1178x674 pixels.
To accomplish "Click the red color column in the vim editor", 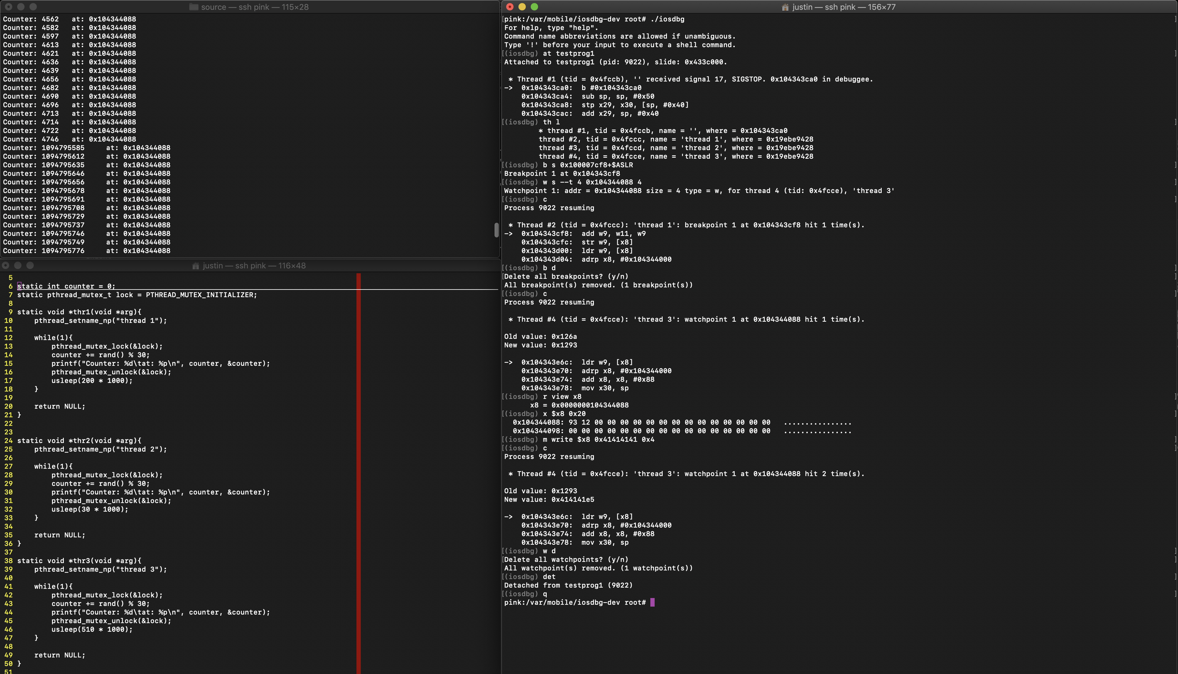I will click(x=358, y=463).
